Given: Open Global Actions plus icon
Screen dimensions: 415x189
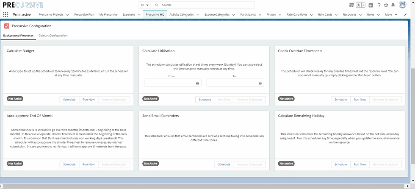Looking at the screenshot, I should [371, 5].
